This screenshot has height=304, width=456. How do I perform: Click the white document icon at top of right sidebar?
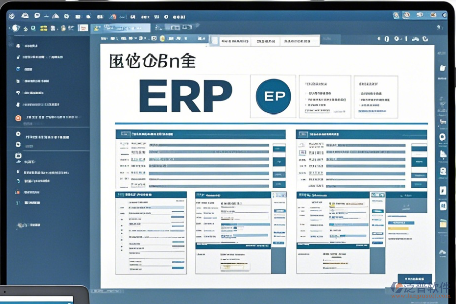[x=443, y=68]
